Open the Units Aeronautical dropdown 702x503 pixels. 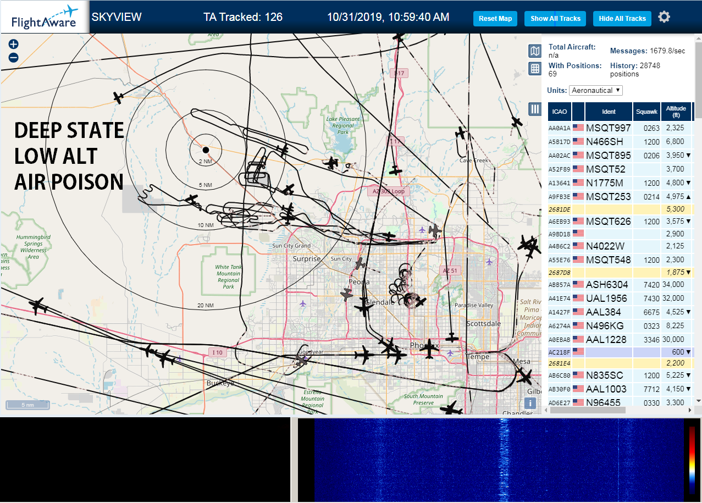[x=596, y=90]
